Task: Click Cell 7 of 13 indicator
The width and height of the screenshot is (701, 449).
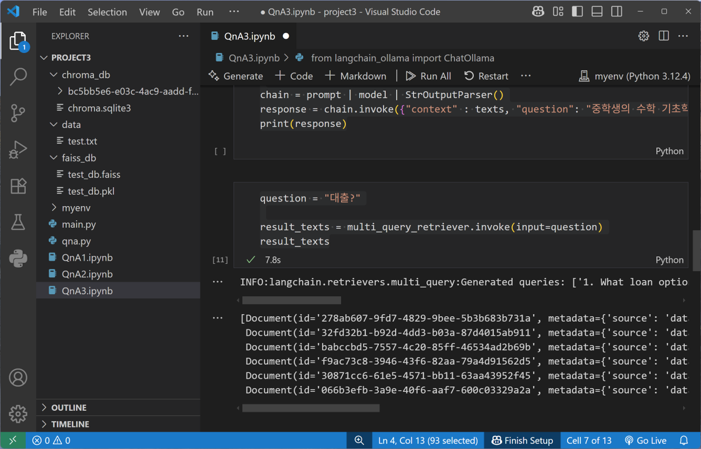Action: point(589,440)
